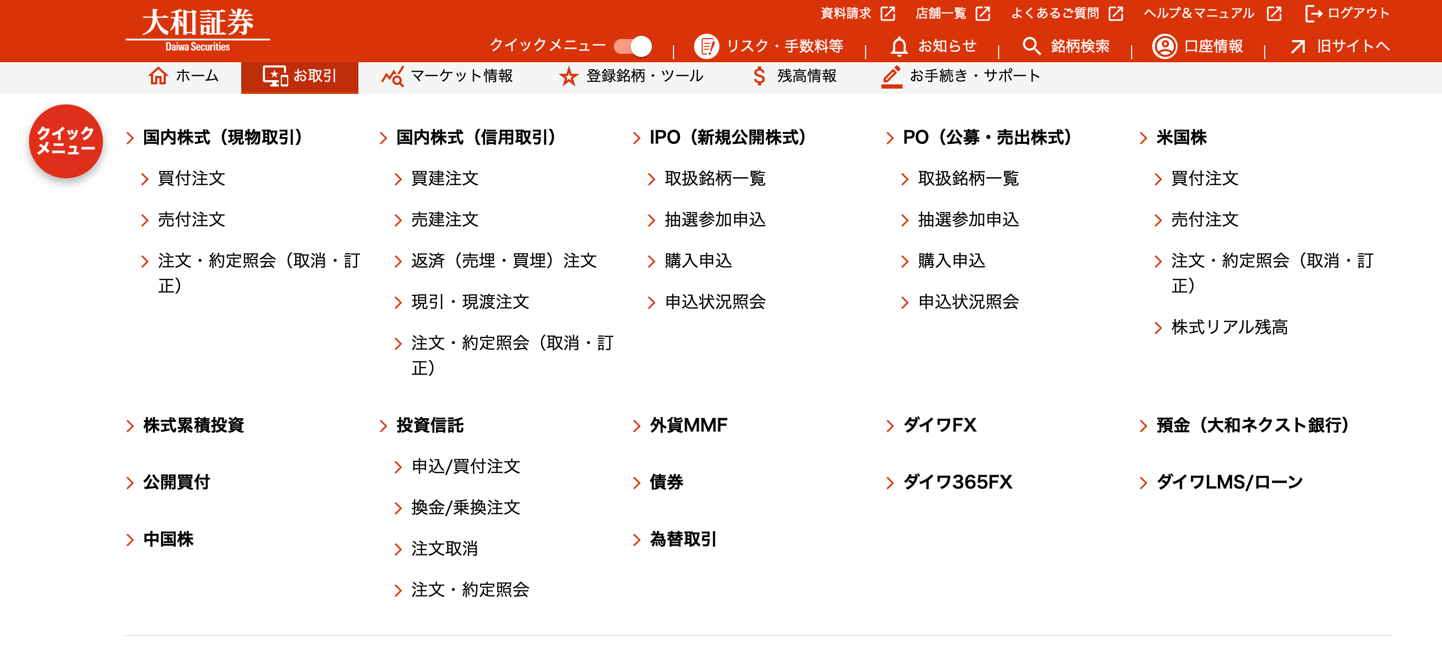The height and width of the screenshot is (655, 1442).
Task: Click external-link icon next to 資料請求
Action: [888, 13]
